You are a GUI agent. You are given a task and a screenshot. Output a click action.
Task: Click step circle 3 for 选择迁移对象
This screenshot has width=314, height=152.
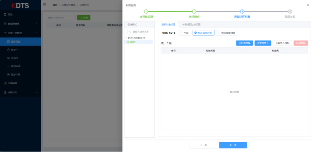tap(242, 12)
